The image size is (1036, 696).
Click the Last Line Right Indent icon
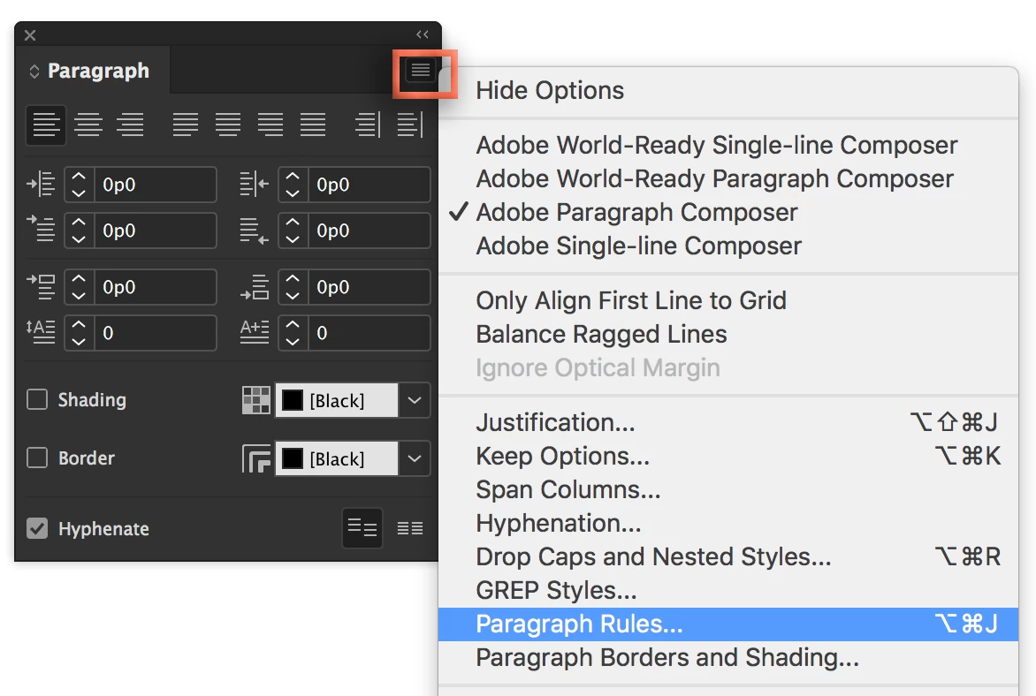255,231
